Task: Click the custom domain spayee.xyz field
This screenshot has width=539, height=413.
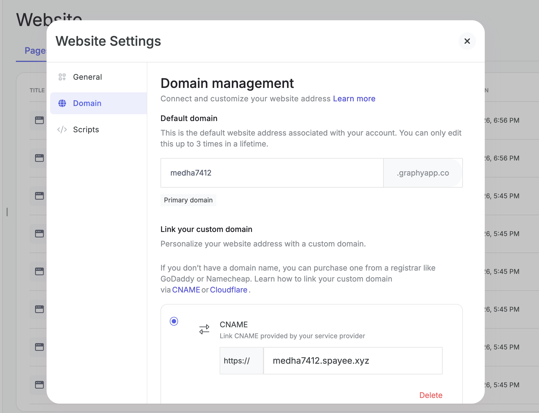Action: (352, 361)
